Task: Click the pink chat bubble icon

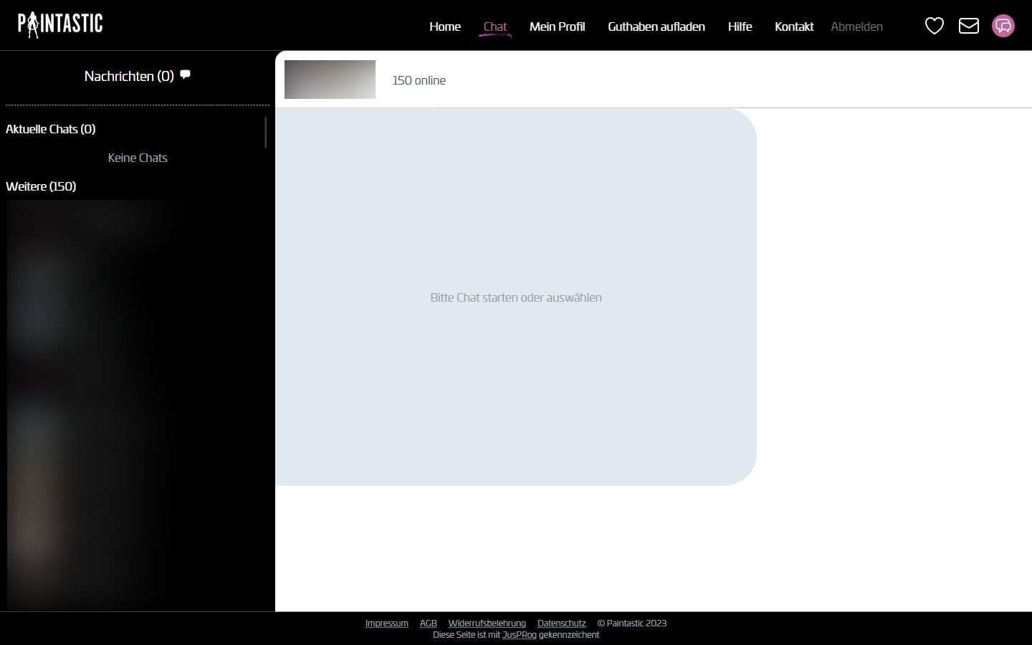Action: (1003, 26)
